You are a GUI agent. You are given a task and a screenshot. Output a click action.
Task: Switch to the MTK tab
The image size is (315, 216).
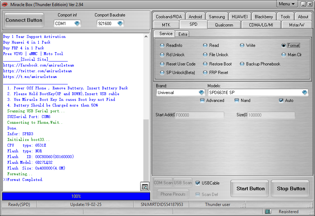[166, 25]
